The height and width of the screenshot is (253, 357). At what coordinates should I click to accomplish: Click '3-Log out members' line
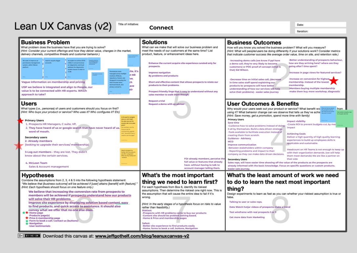coord(56,152)
